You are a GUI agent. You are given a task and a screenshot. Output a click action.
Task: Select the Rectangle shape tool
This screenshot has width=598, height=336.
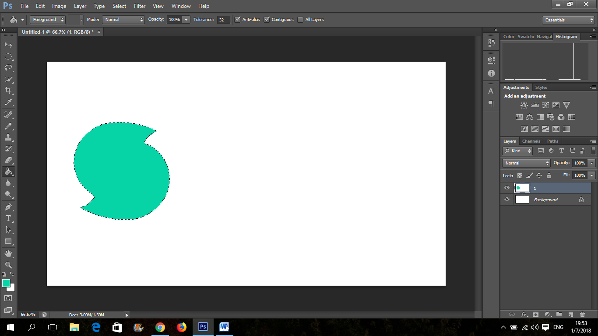(8, 241)
